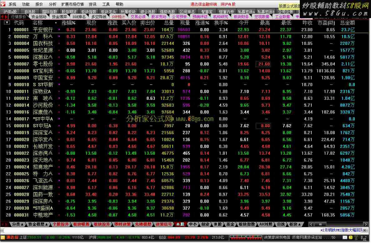Select the 板块龙头 tab

pos(108,12)
